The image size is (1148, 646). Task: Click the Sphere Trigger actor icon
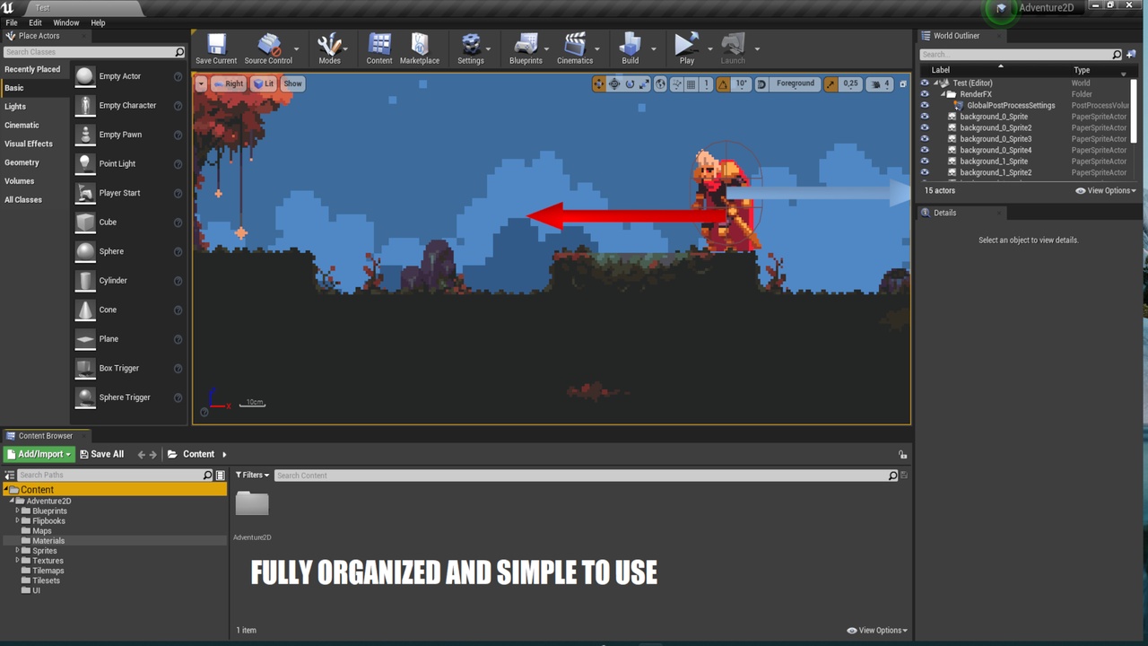click(85, 397)
